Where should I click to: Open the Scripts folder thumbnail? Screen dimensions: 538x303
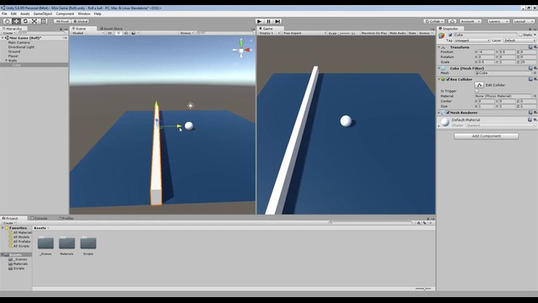(88, 243)
